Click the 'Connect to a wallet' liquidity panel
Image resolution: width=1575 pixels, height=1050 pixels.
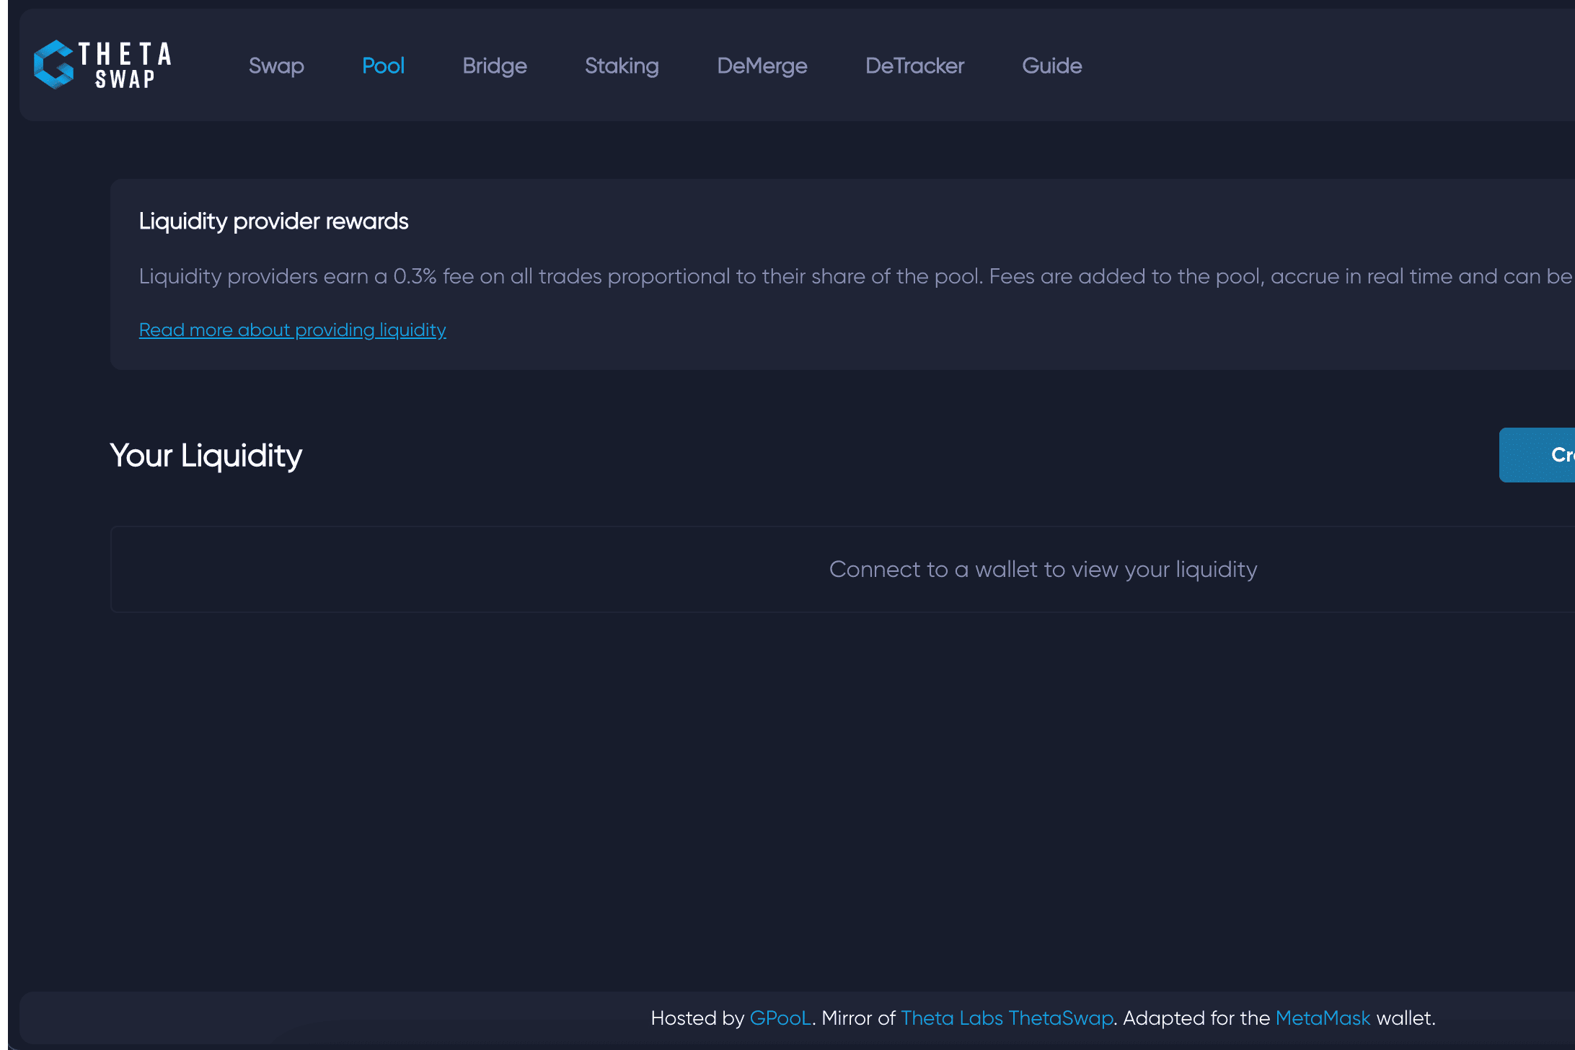click(x=1044, y=569)
